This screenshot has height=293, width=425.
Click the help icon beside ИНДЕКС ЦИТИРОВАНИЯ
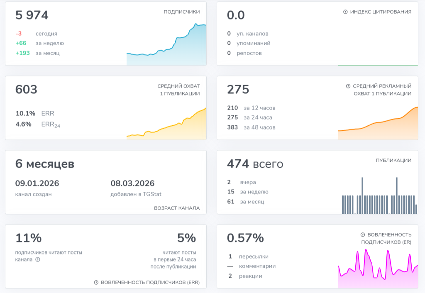(x=345, y=12)
